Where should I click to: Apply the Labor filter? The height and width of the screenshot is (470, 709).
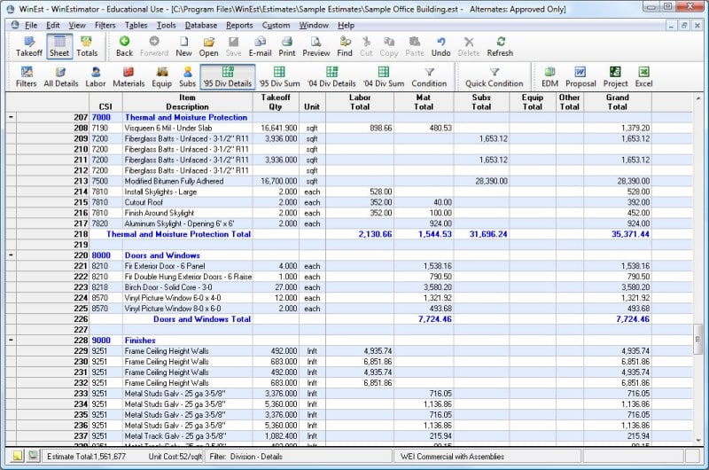[x=96, y=77]
